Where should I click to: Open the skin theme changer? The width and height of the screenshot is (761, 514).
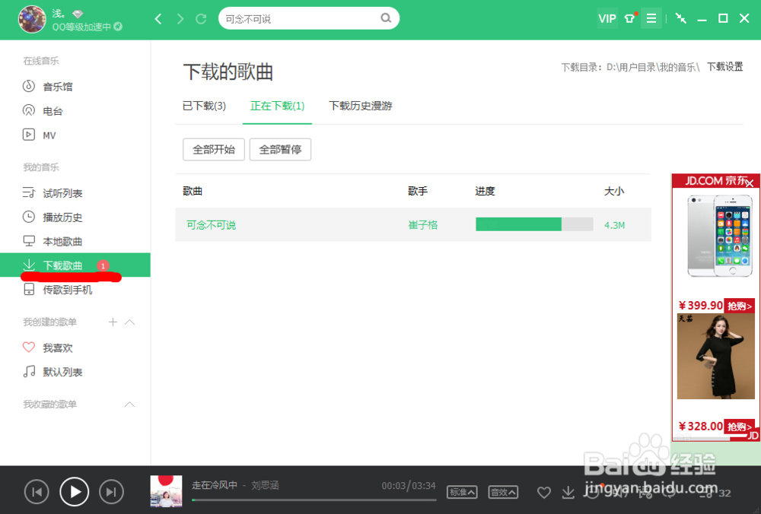pos(629,17)
